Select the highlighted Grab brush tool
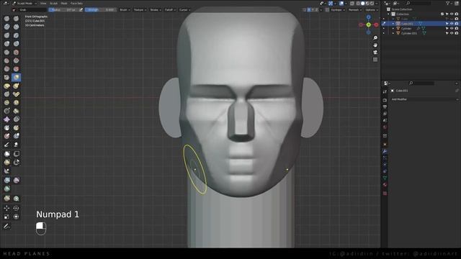 16,78
